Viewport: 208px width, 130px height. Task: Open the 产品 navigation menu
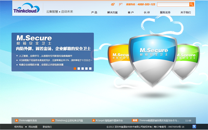[x=94, y=12]
